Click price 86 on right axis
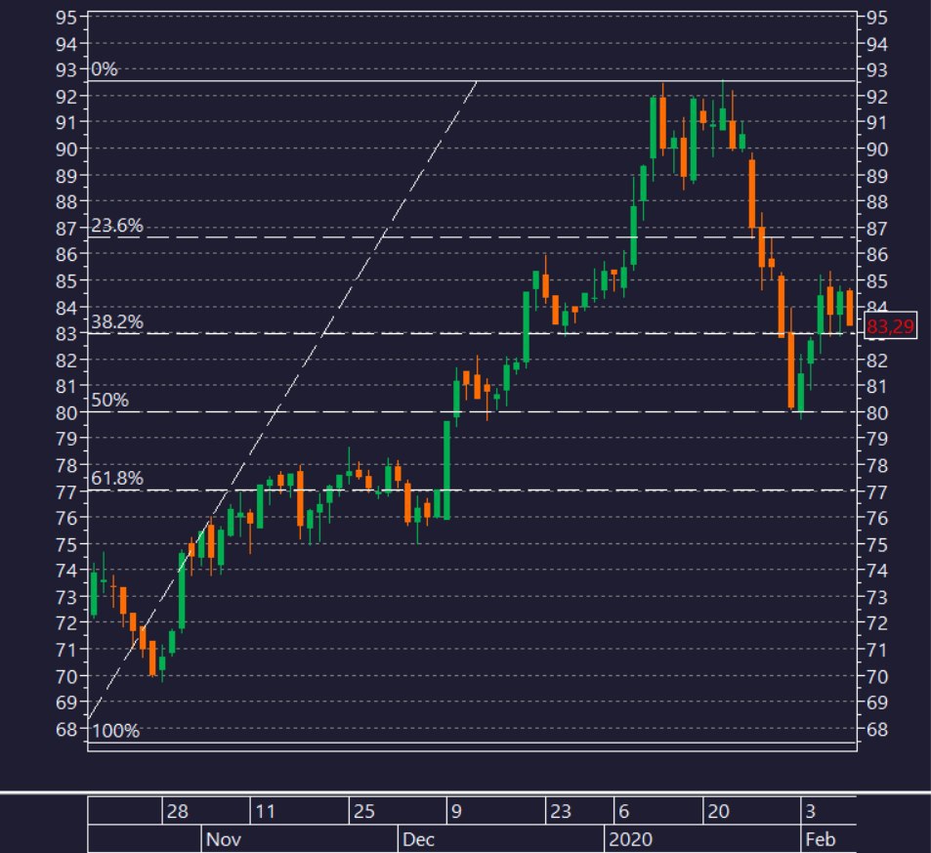 point(877,255)
